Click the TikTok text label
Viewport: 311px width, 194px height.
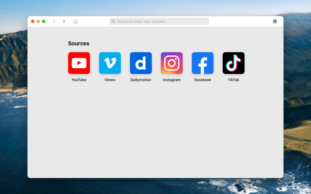pyautogui.click(x=234, y=80)
